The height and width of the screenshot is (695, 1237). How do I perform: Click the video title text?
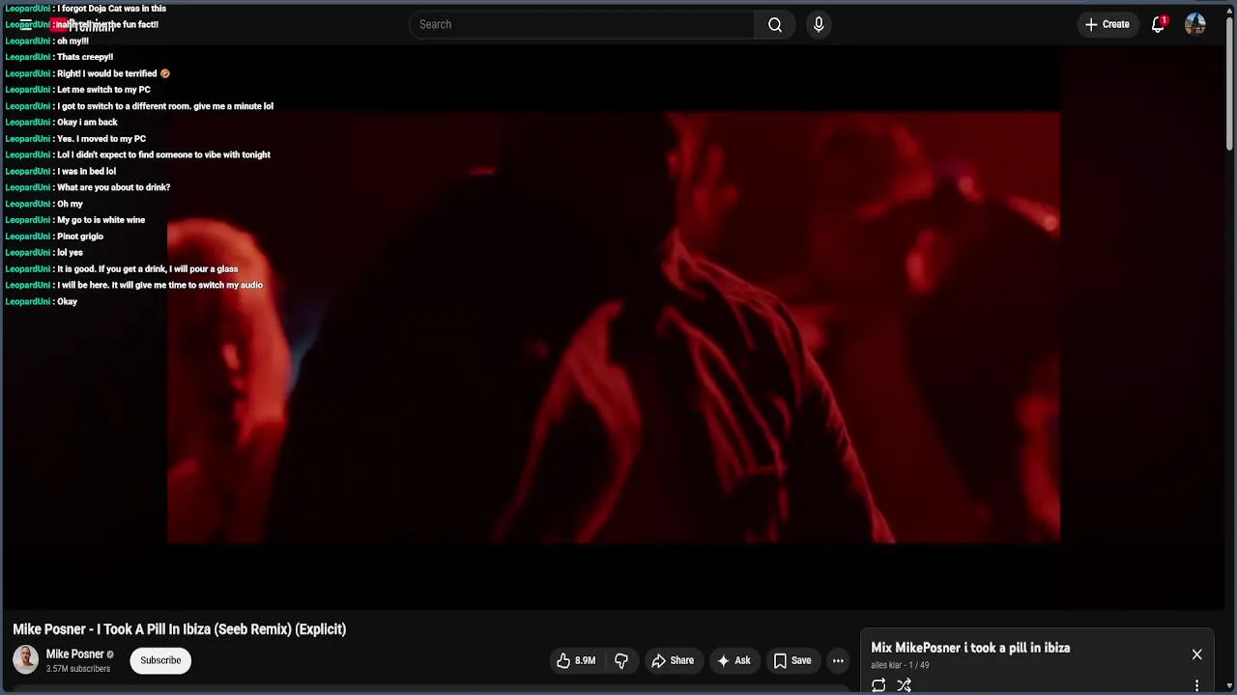[x=179, y=629]
